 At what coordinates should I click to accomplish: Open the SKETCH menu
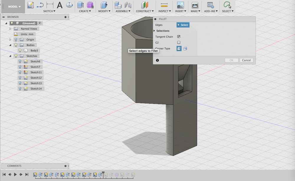click(49, 11)
